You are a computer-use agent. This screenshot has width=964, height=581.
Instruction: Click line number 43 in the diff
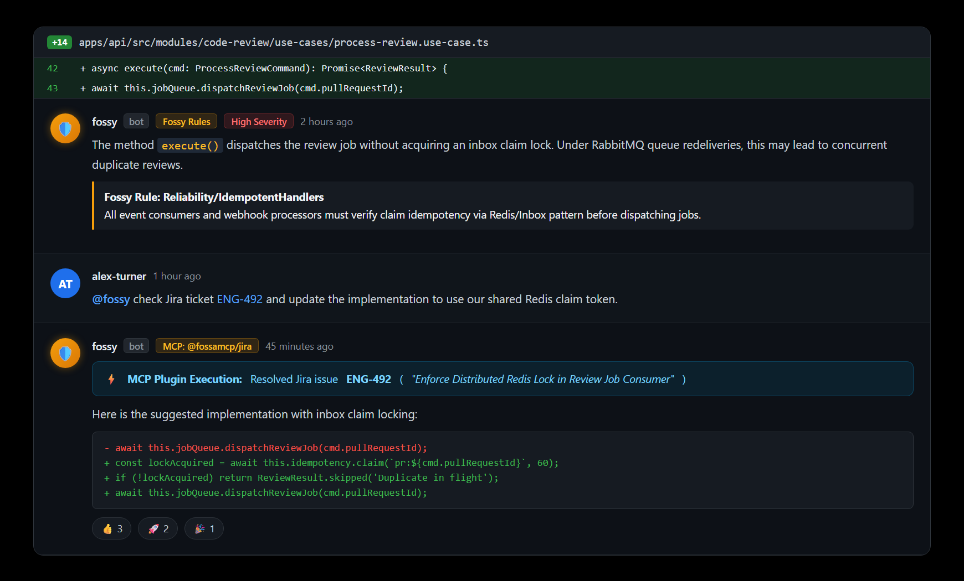click(53, 89)
